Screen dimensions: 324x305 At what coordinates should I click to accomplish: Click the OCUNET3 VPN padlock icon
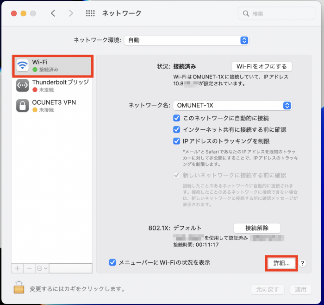[x=23, y=106]
